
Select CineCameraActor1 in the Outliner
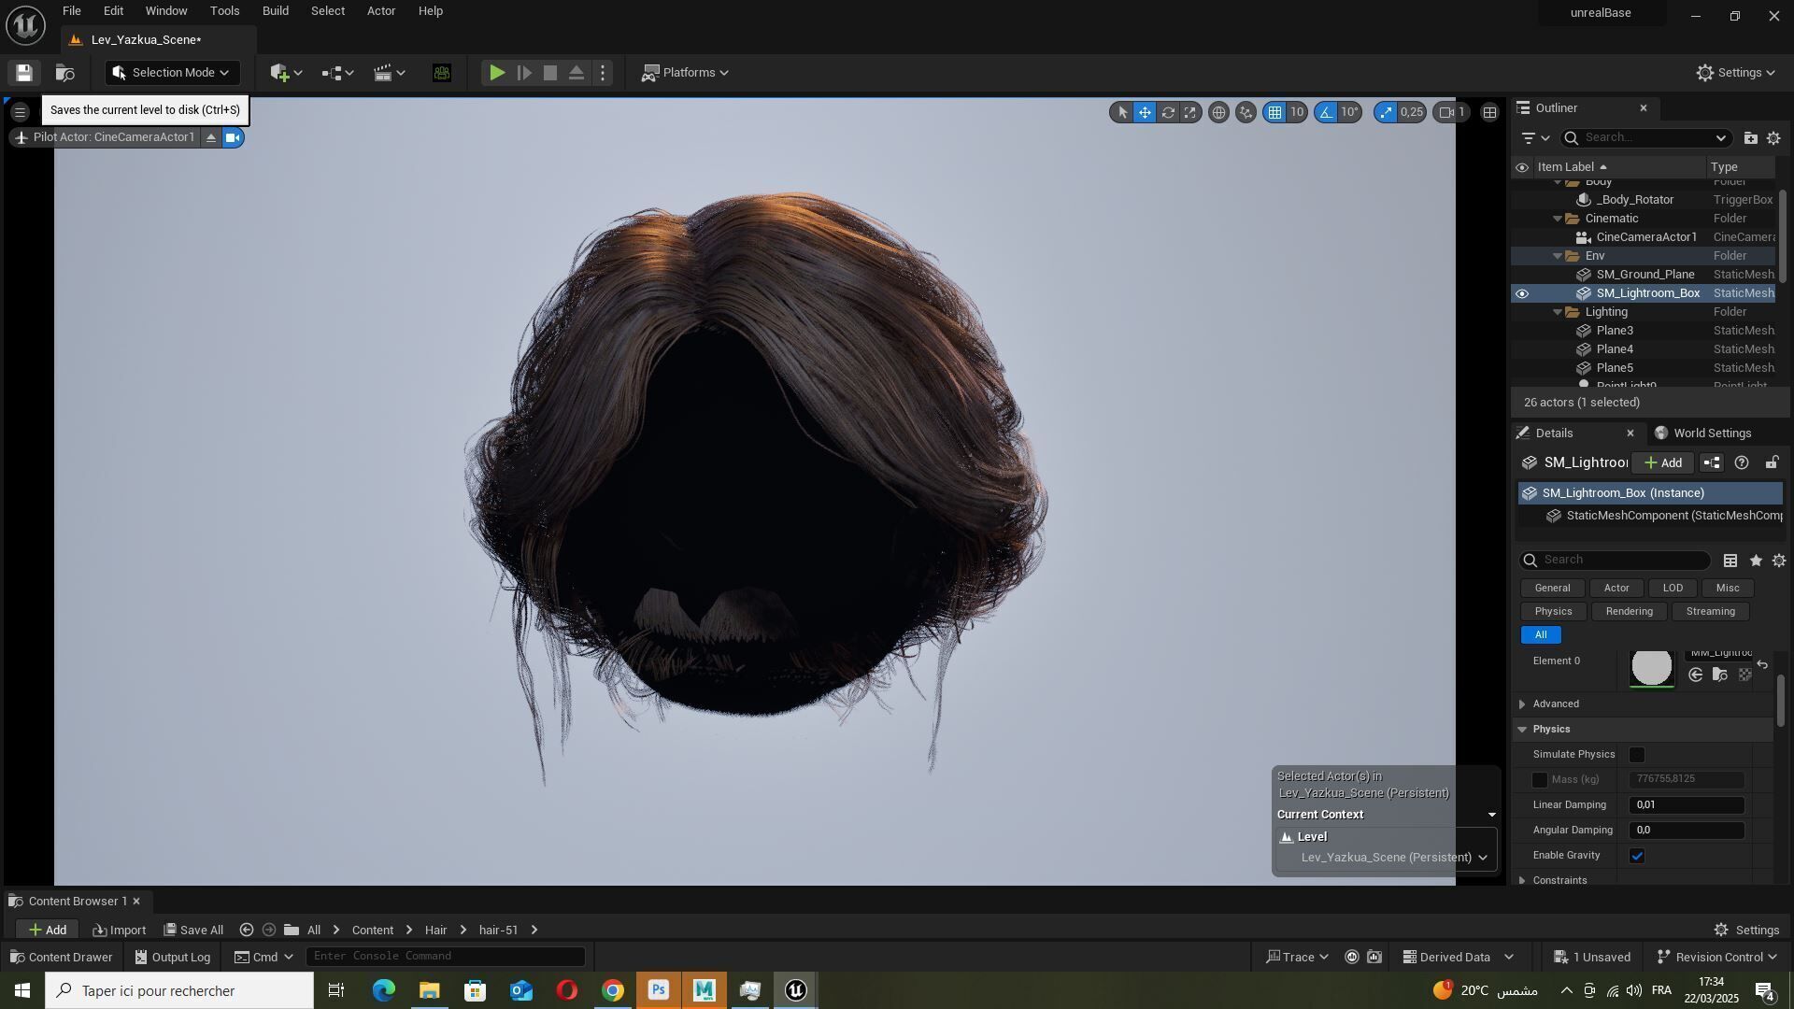[x=1646, y=237]
